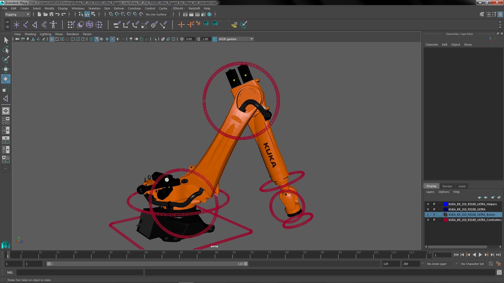The height and width of the screenshot is (283, 504).
Task: Click the Render current frame icon
Action: tap(191, 14)
